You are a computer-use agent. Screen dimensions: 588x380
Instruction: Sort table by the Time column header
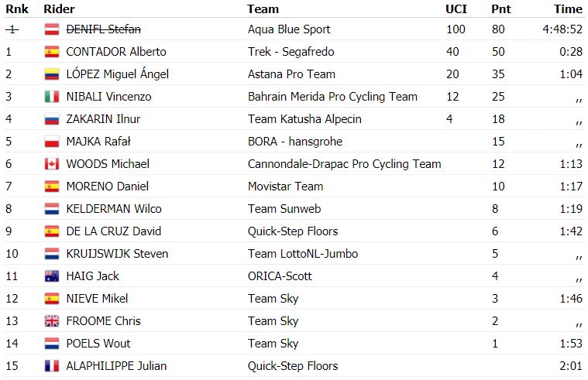click(568, 9)
